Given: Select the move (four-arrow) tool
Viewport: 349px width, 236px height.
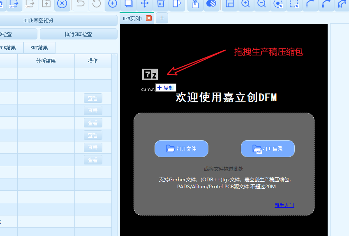Looking at the screenshot, I should [x=145, y=4].
